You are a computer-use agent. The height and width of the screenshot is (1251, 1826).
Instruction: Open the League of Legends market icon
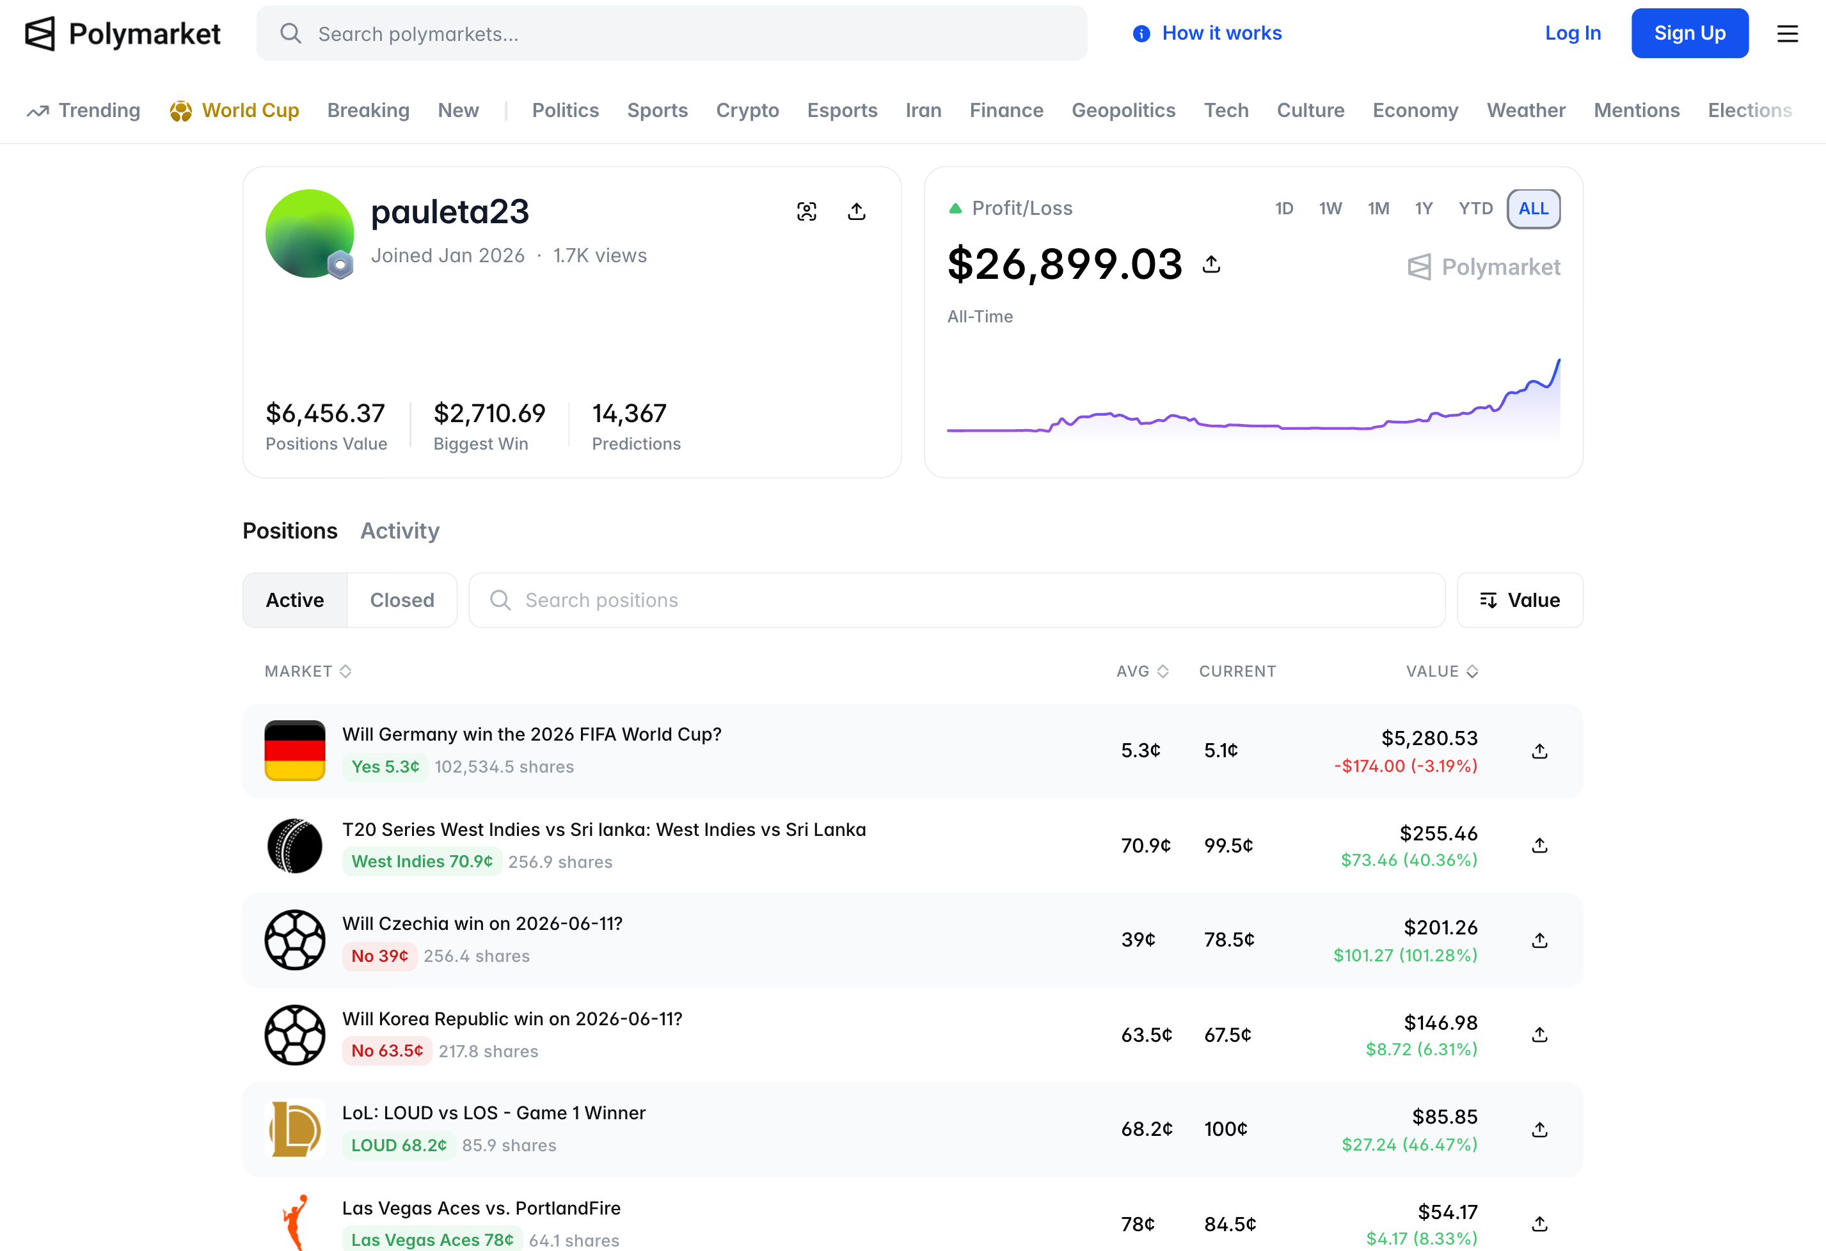(295, 1129)
